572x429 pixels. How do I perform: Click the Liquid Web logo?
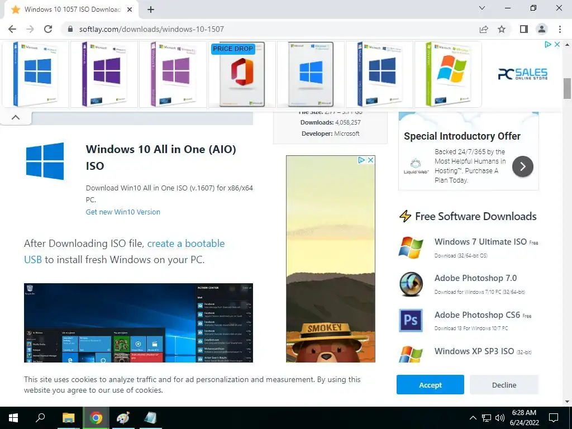pos(416,166)
